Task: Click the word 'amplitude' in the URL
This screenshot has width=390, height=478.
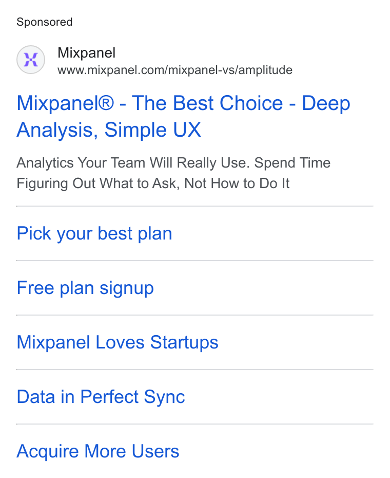Action: tap(265, 70)
